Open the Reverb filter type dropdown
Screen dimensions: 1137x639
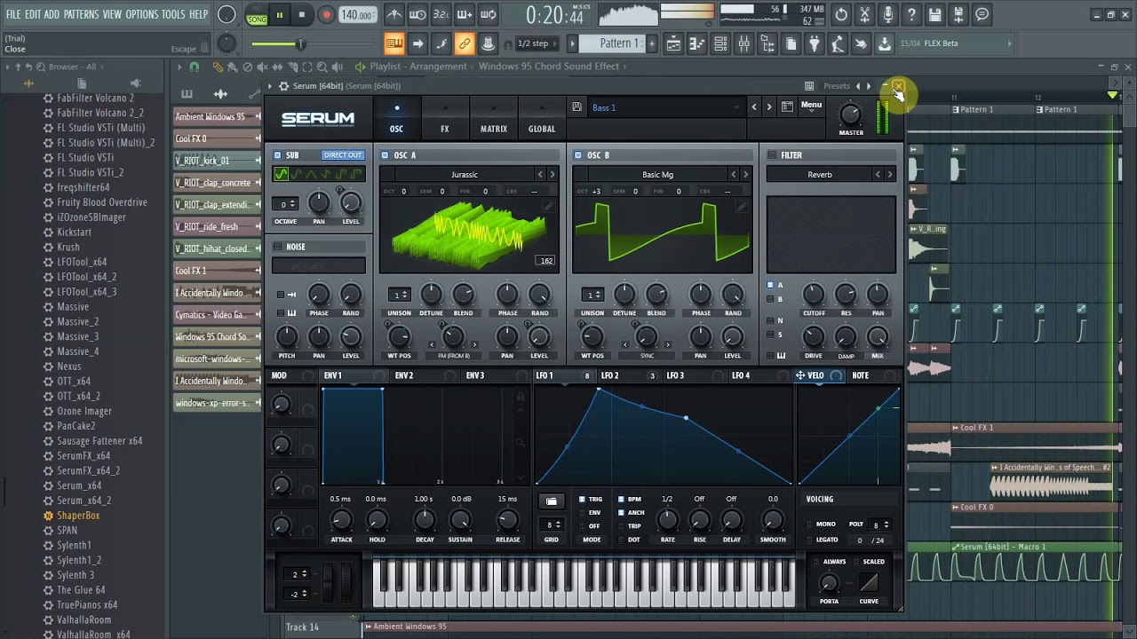(x=819, y=175)
